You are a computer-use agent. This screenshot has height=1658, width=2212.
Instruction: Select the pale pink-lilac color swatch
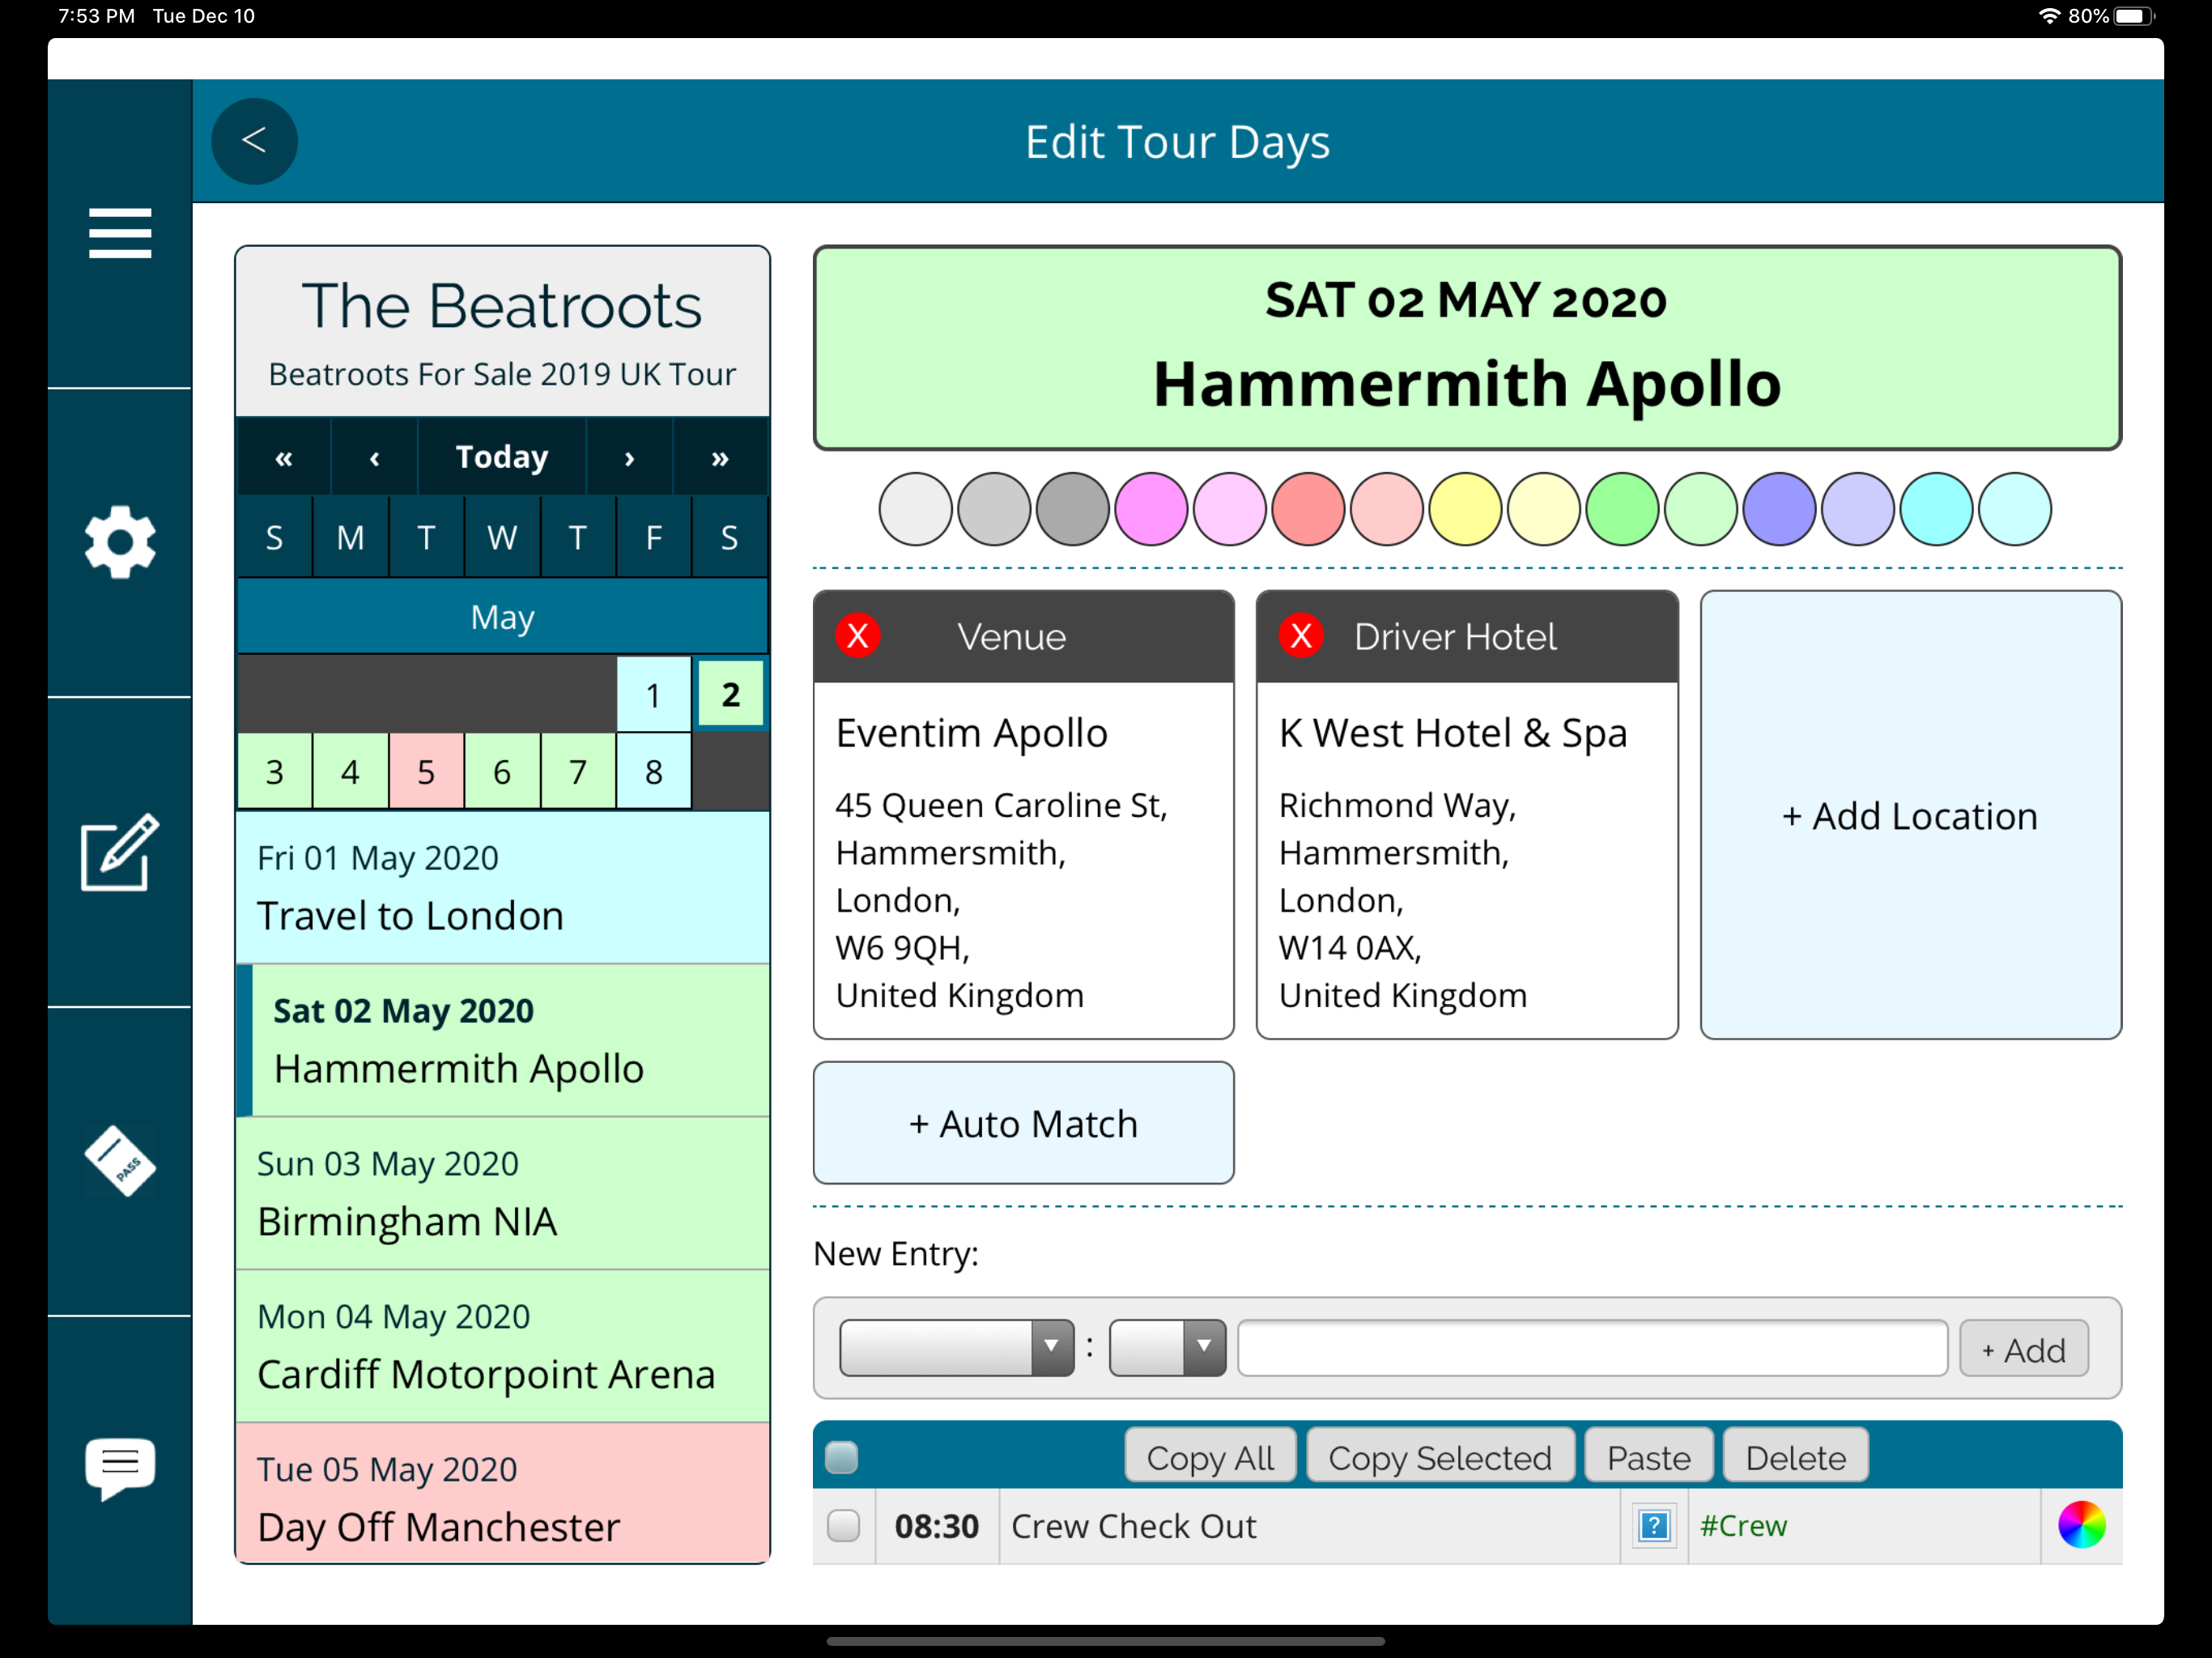(x=1230, y=510)
